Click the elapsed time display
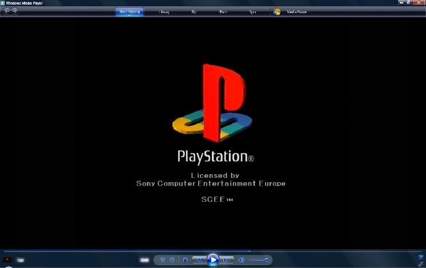Image resolution: width=426 pixels, height=268 pixels. (144, 260)
